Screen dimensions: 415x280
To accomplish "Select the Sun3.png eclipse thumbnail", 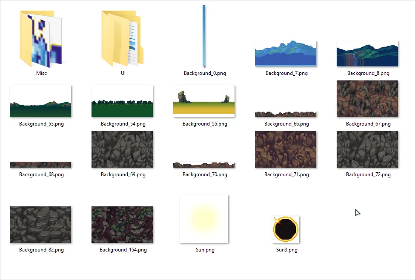I will [x=286, y=229].
